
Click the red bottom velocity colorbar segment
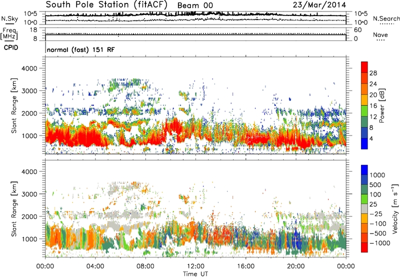(364, 247)
